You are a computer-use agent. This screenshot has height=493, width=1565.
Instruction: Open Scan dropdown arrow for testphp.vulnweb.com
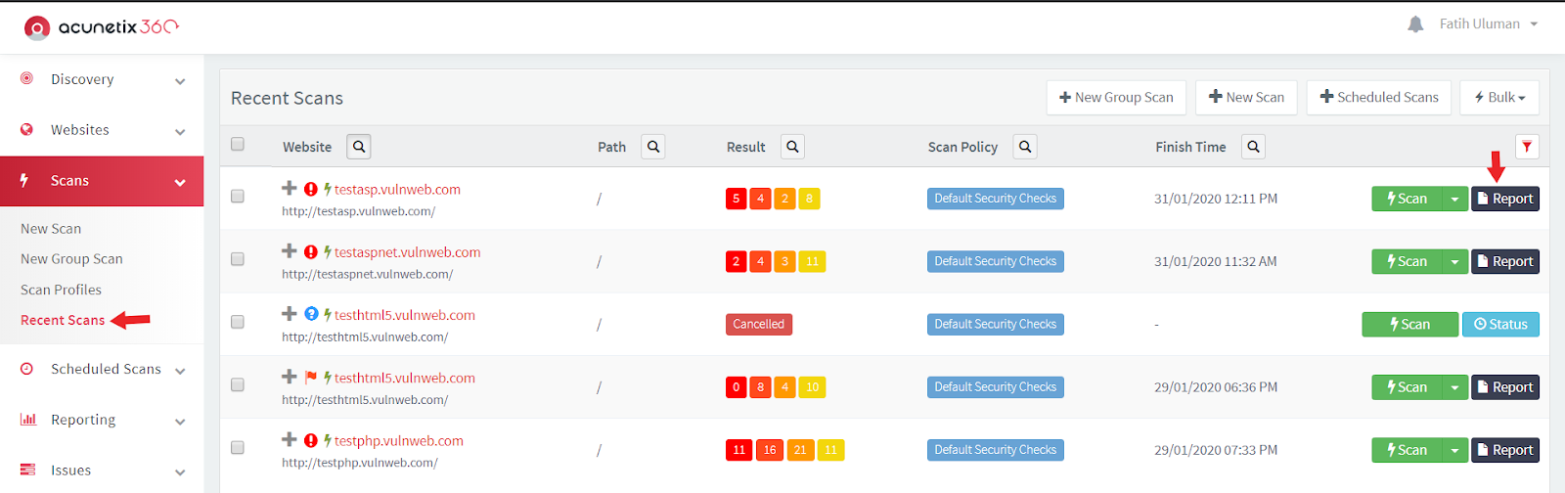click(1454, 450)
